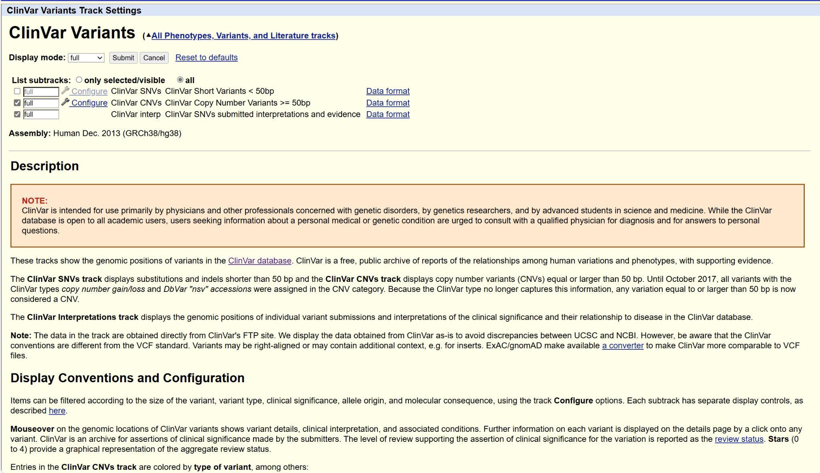The image size is (820, 473).
Task: Click the Description section heading
Action: click(x=45, y=166)
